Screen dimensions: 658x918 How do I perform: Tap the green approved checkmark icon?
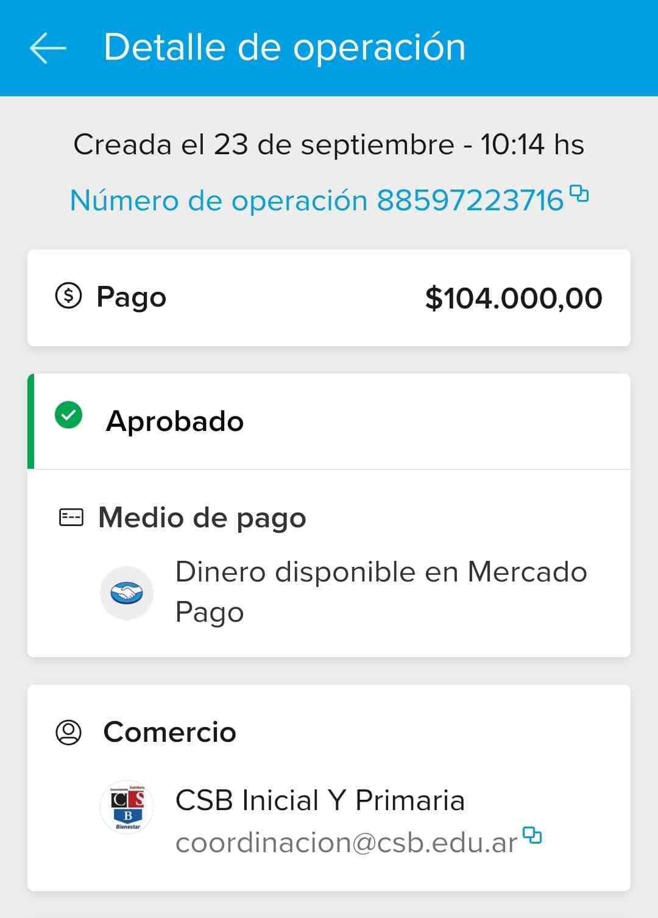click(x=68, y=416)
